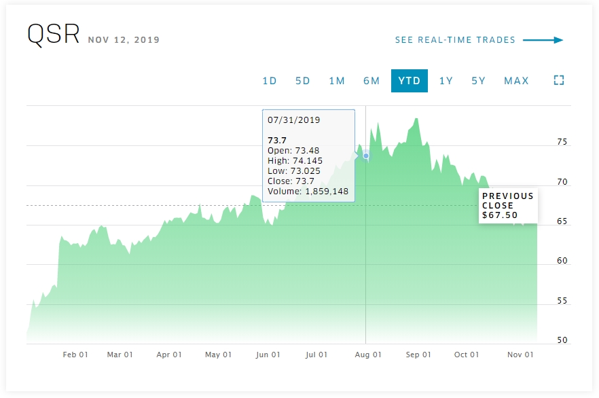Show the 5Y price history
The image size is (599, 398).
coord(479,81)
